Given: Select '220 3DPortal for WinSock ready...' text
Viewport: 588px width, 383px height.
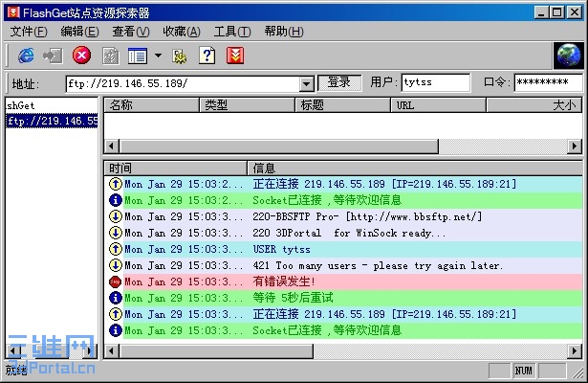Looking at the screenshot, I should point(349,234).
